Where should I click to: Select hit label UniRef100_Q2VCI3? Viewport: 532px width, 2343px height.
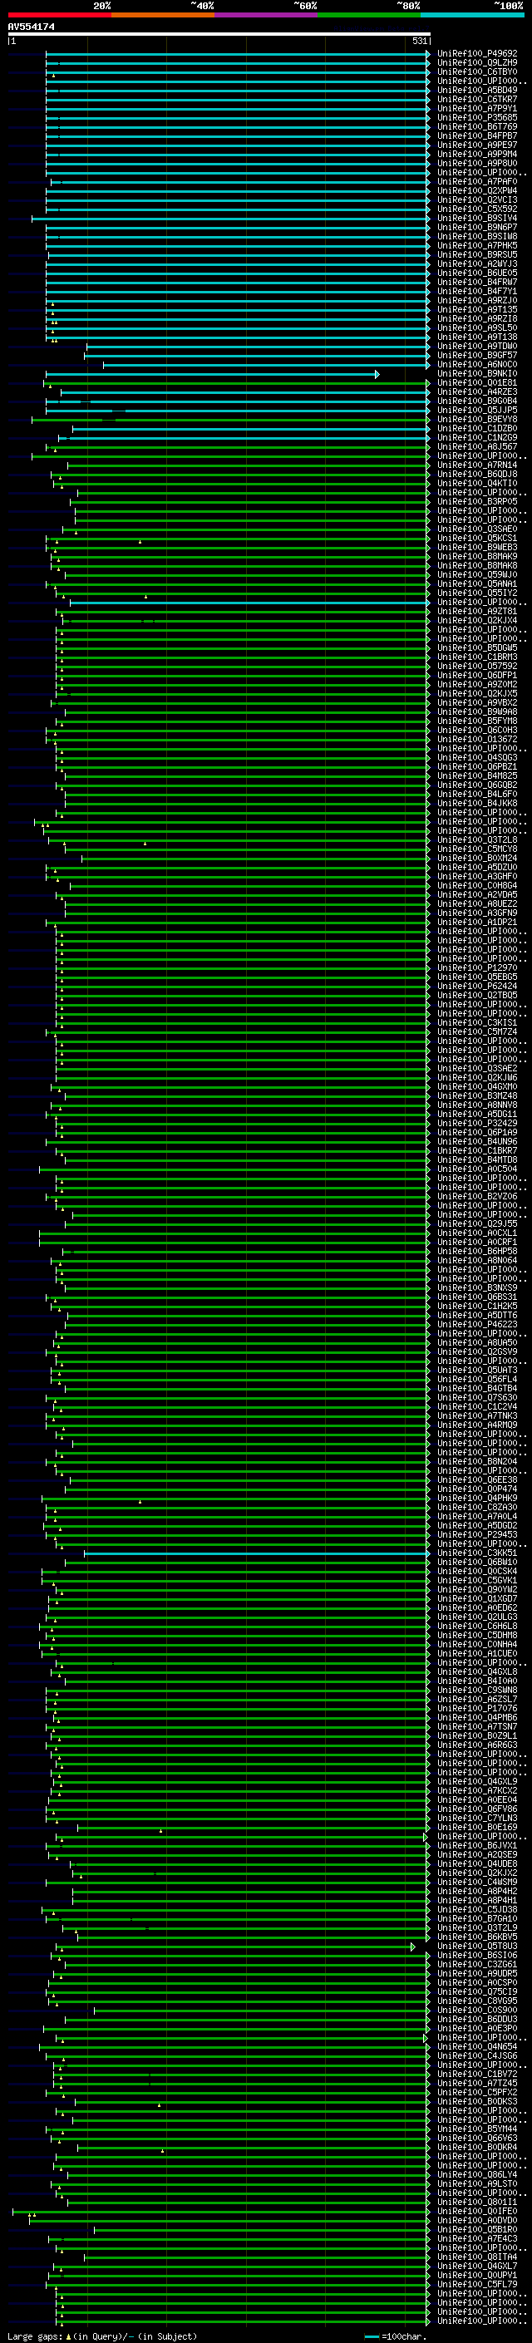pos(477,200)
